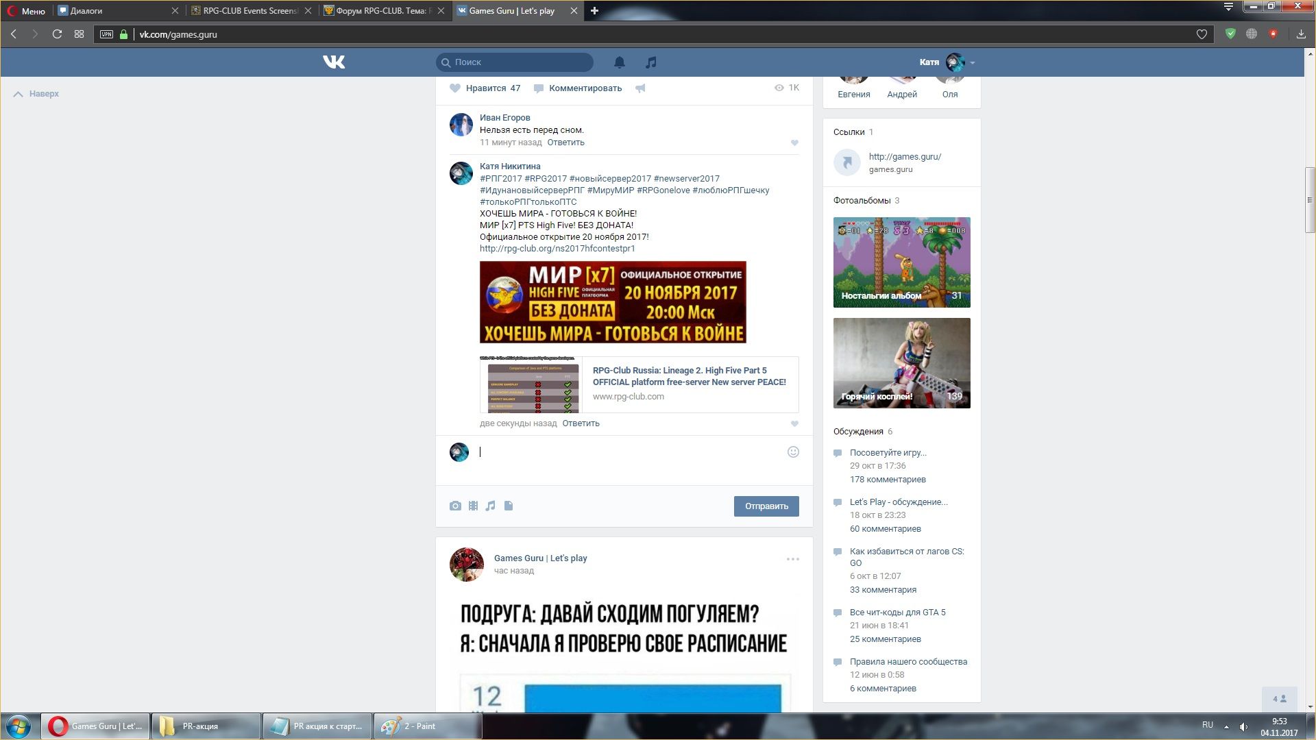The width and height of the screenshot is (1316, 740).
Task: Open post options three-dots menu
Action: pyautogui.click(x=793, y=559)
